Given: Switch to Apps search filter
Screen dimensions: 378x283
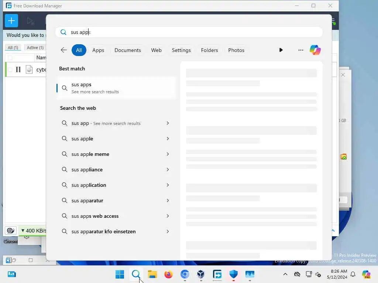Looking at the screenshot, I should click(x=98, y=50).
